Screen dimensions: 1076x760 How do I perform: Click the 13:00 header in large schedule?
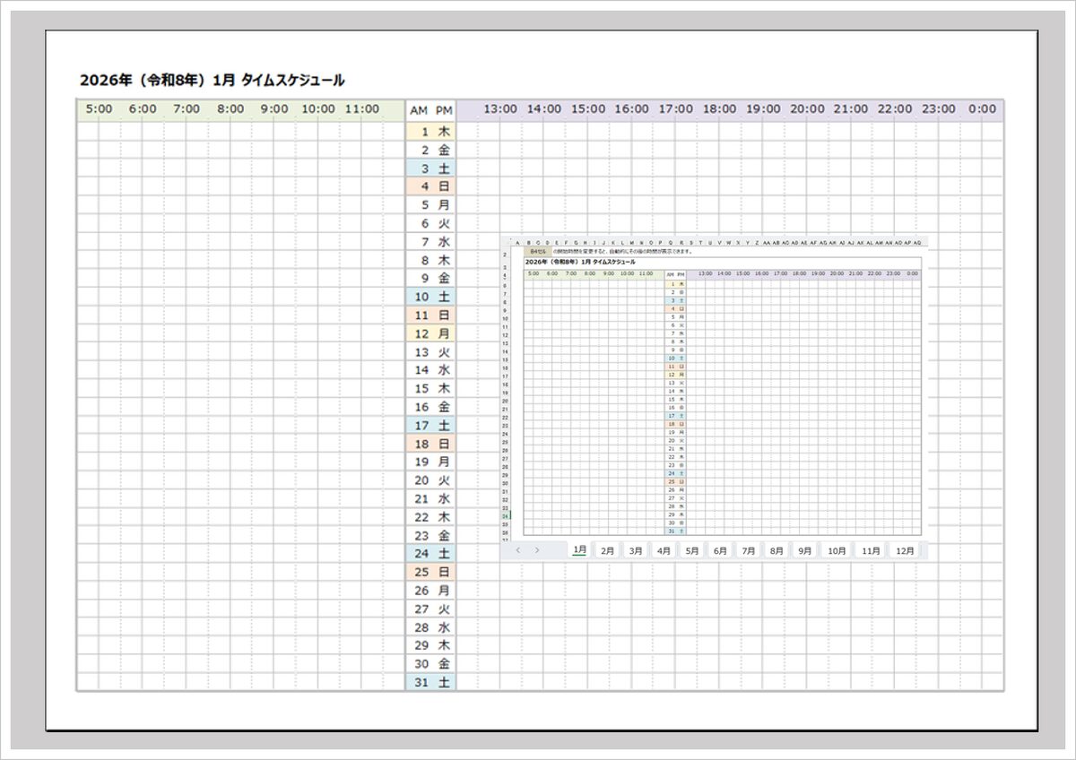(x=500, y=109)
